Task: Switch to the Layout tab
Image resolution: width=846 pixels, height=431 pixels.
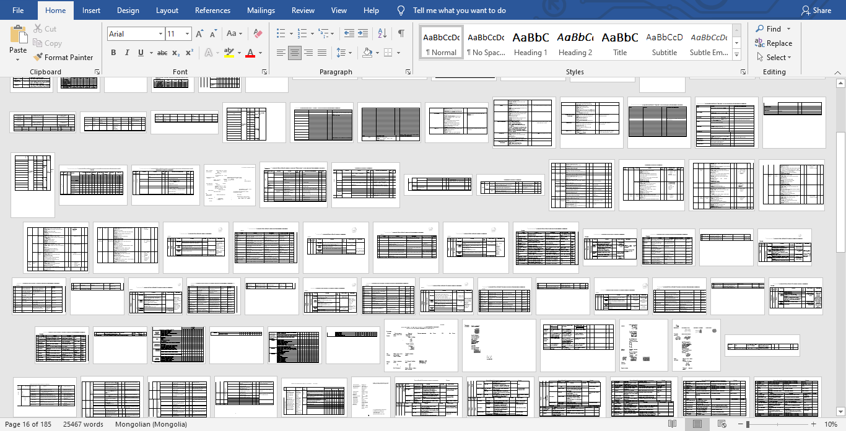Action: pyautogui.click(x=167, y=11)
